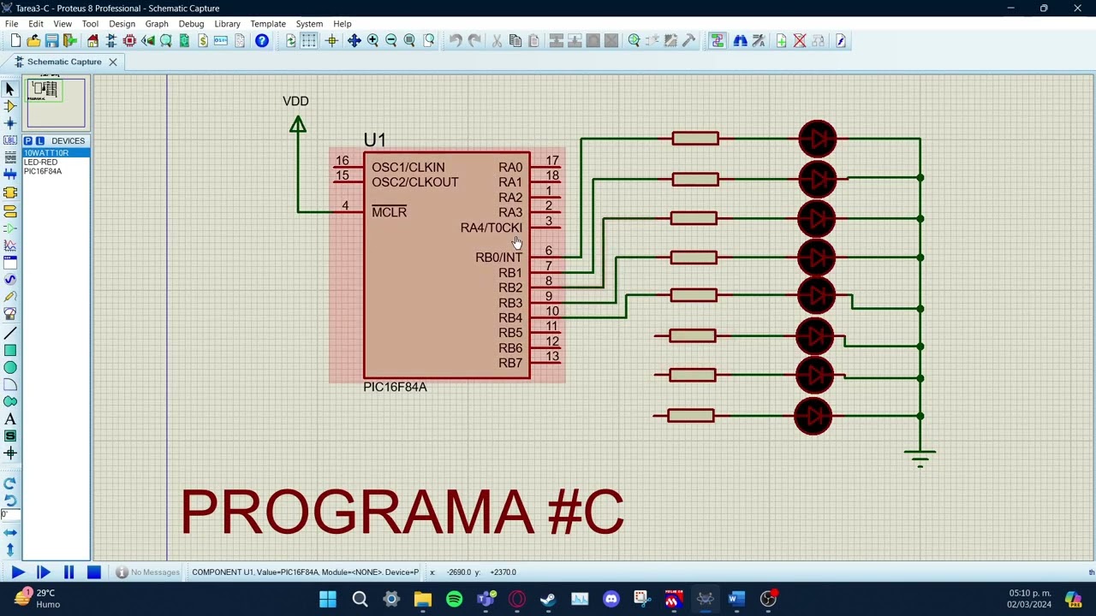Choose the Selection Mode arrow tool
This screenshot has height=616, width=1096.
(10, 89)
